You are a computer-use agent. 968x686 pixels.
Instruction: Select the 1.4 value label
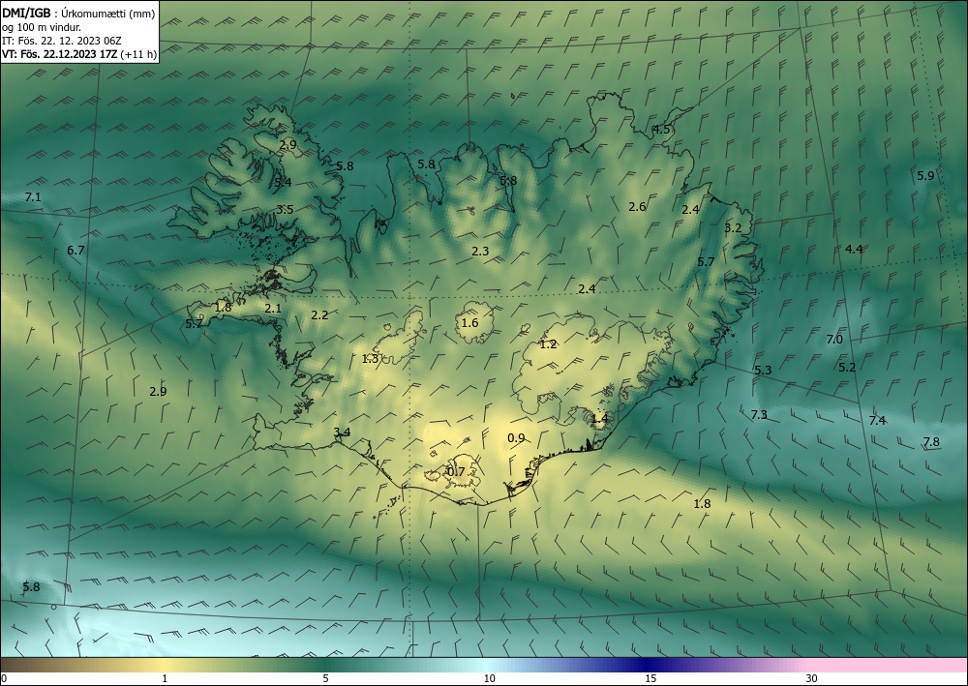coord(599,419)
